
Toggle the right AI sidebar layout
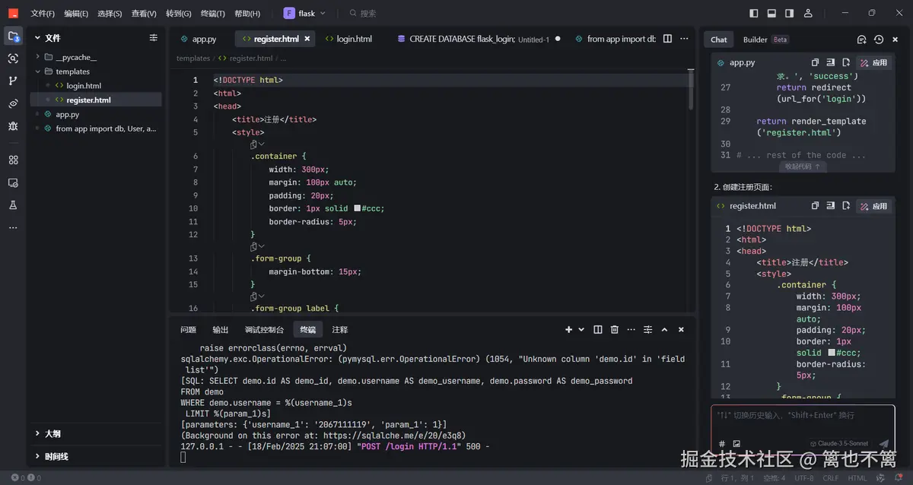point(790,13)
